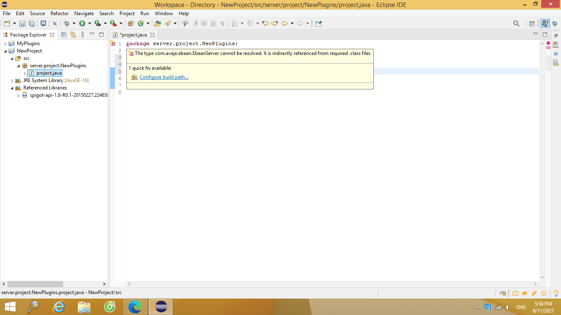
Task: Open File Explorer from the taskbar
Action: point(84,306)
